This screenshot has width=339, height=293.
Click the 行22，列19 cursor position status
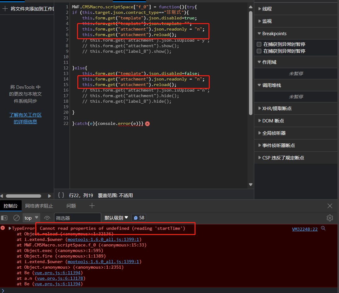tap(81, 195)
